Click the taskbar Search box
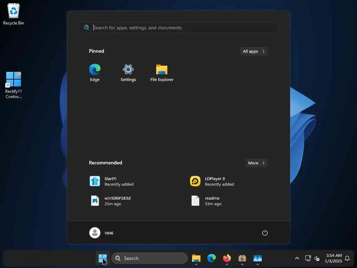 [x=150, y=258]
